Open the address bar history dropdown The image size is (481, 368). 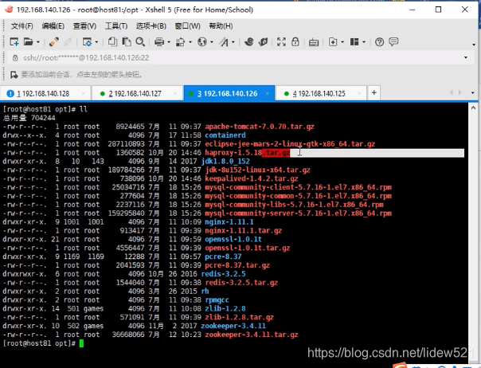tap(466, 57)
